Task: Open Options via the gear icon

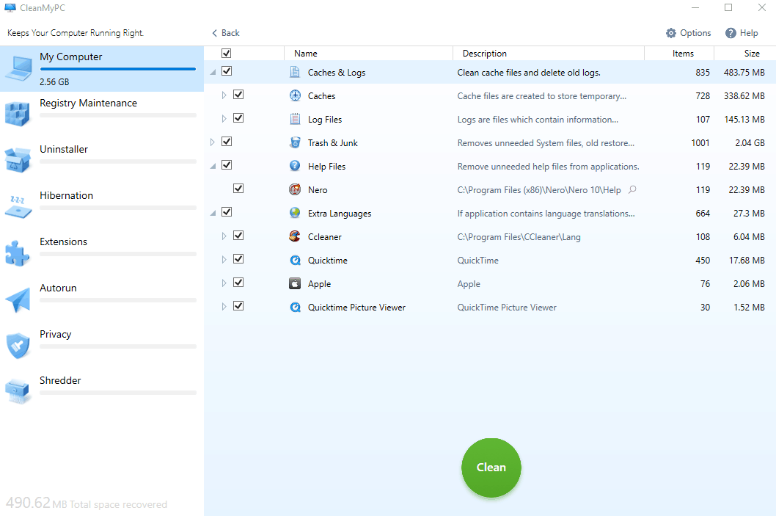Action: 671,33
